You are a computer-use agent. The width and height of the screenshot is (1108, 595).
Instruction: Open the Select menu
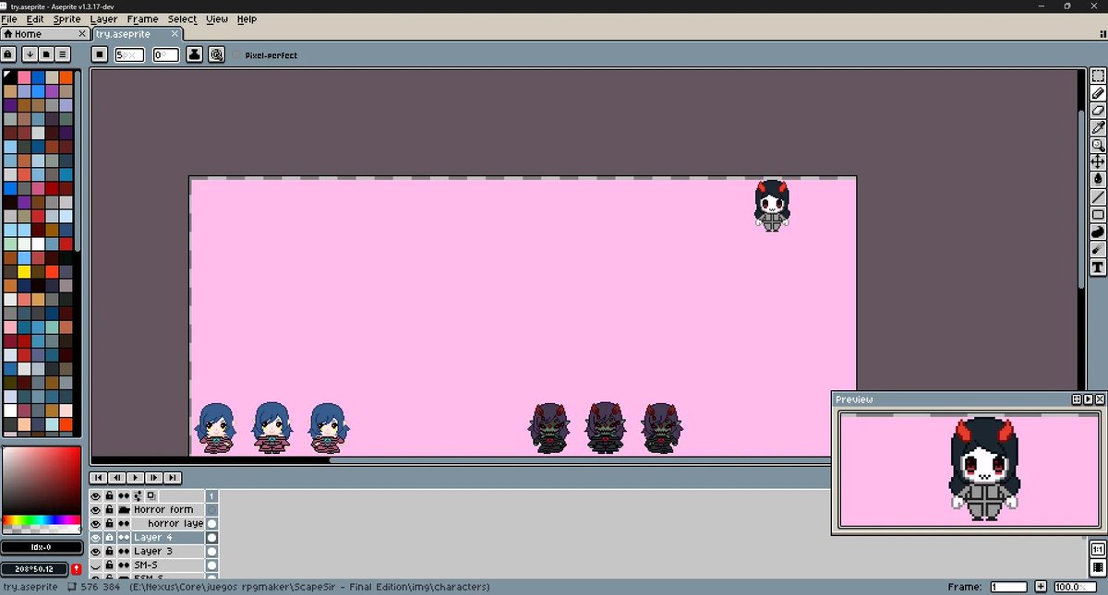(x=182, y=18)
